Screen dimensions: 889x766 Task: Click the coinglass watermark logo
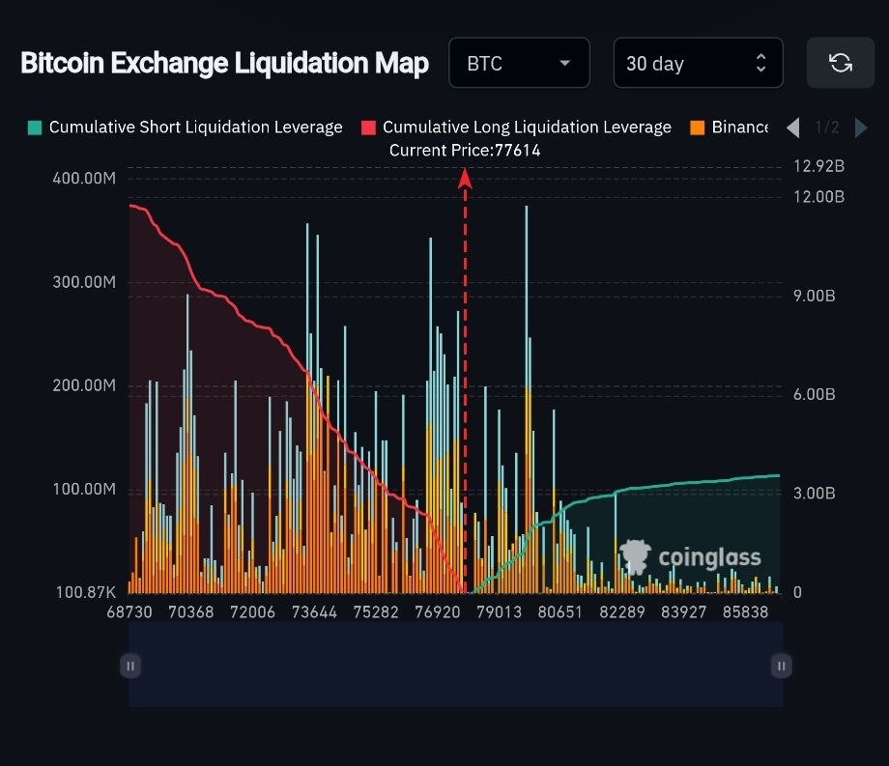point(690,557)
